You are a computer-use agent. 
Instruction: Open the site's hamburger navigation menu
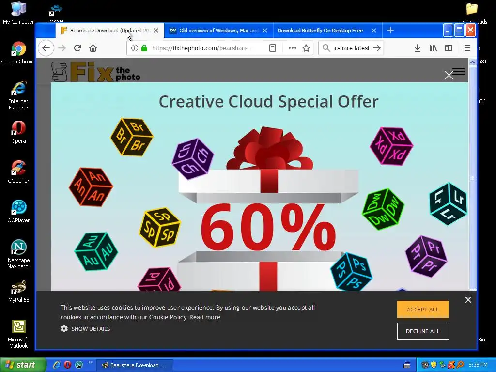[459, 72]
